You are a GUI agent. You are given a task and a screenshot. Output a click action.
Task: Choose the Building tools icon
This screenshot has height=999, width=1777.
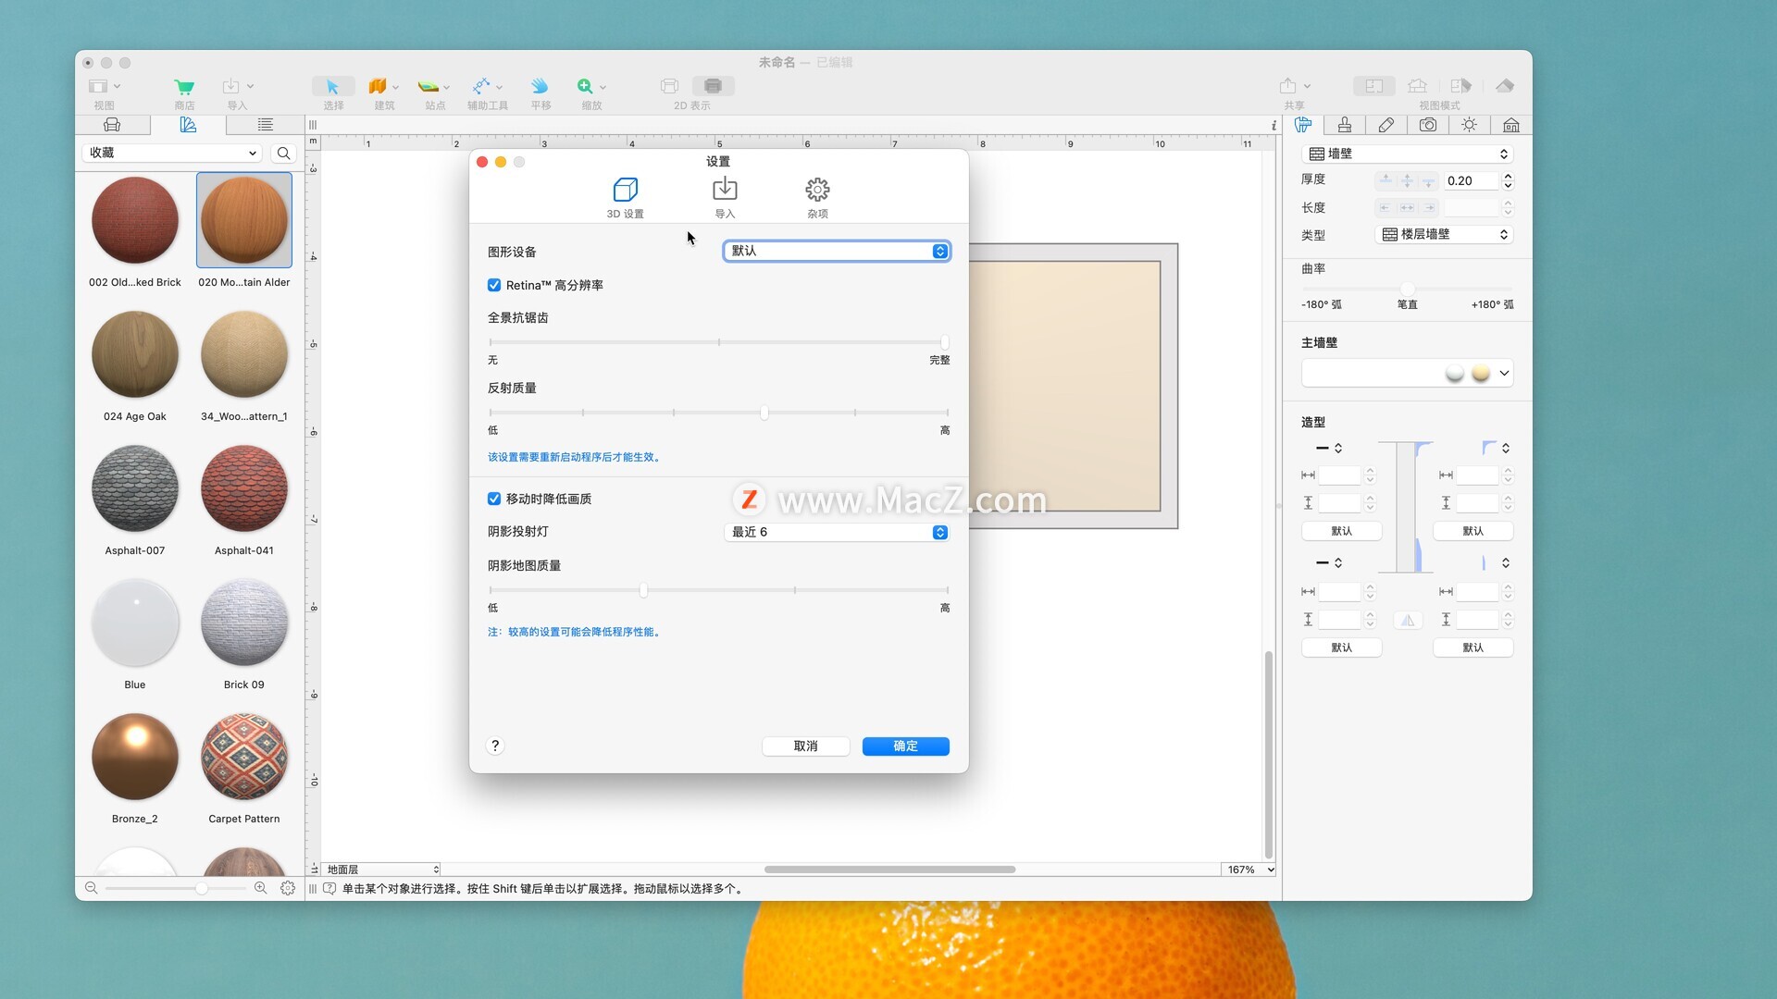[x=378, y=87]
